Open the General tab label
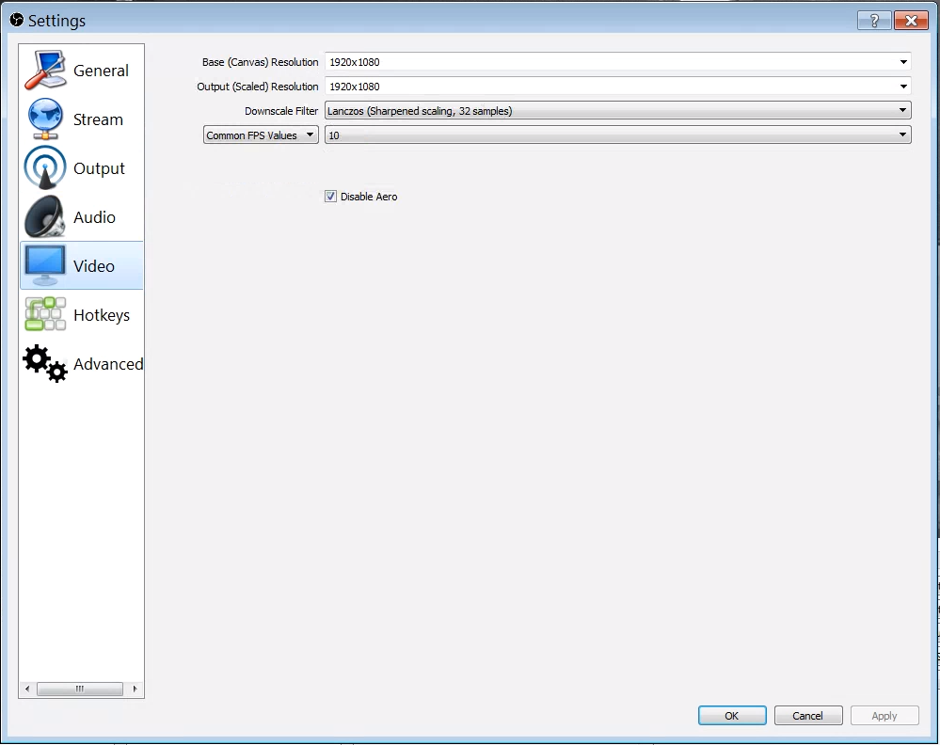Image resolution: width=940 pixels, height=745 pixels. click(101, 71)
